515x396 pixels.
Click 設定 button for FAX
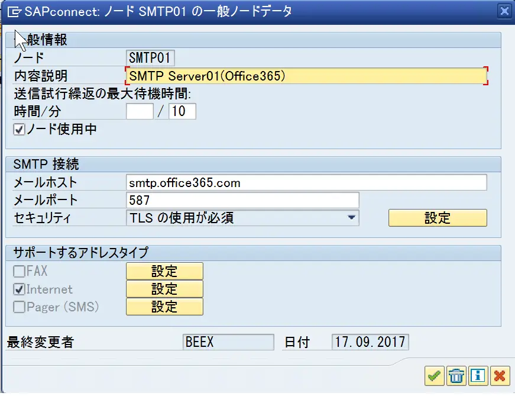click(x=164, y=271)
